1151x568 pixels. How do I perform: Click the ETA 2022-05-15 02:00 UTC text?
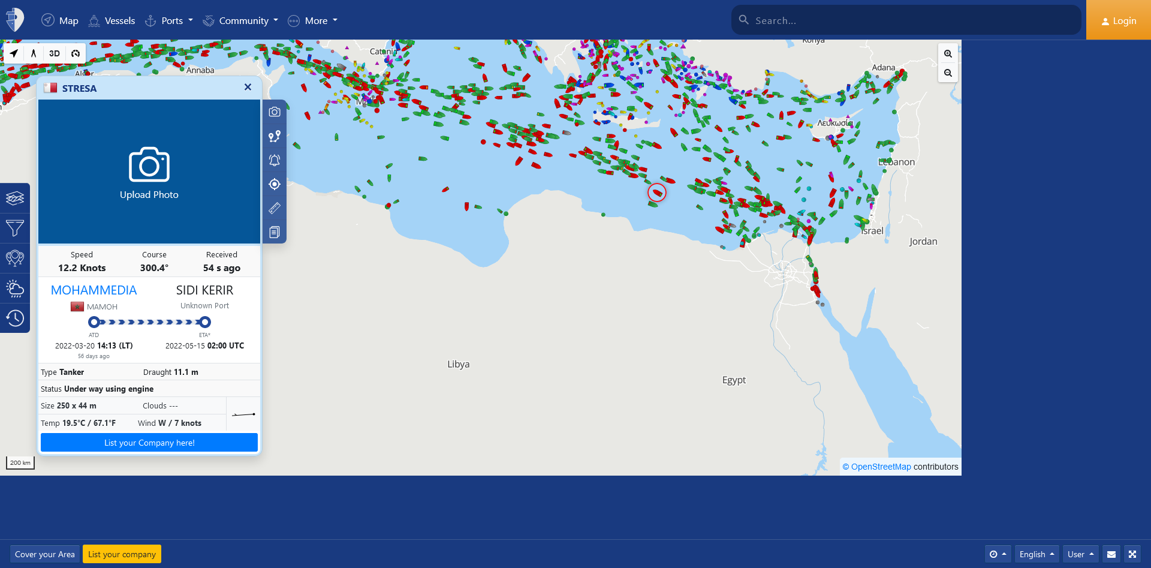205,345
